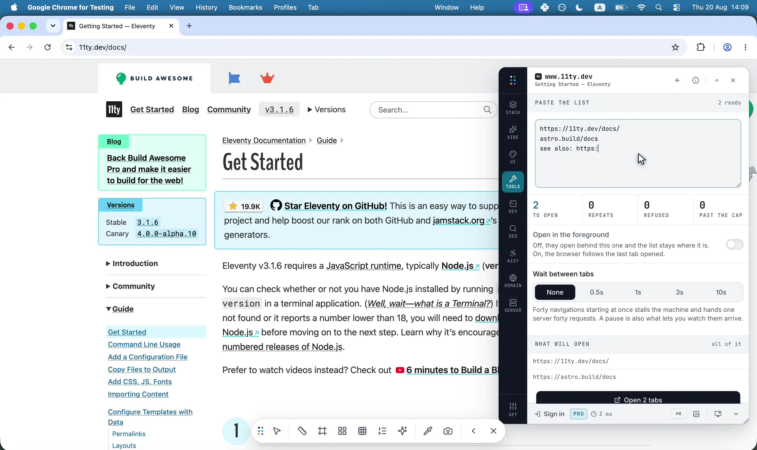757x450 pixels.
Task: Collapse the floating toolbar with the left chevron
Action: [x=474, y=431]
